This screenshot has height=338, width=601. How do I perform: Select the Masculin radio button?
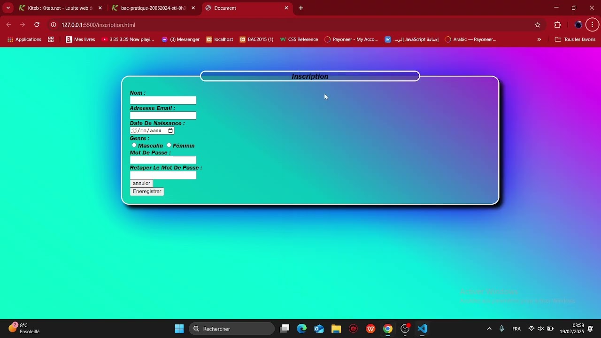pos(134,145)
